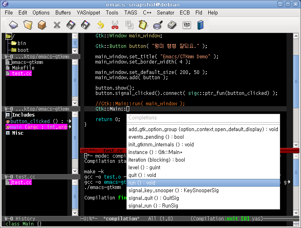Click the main function bullet icon
This screenshot has height=228, width=301.
(8, 127)
